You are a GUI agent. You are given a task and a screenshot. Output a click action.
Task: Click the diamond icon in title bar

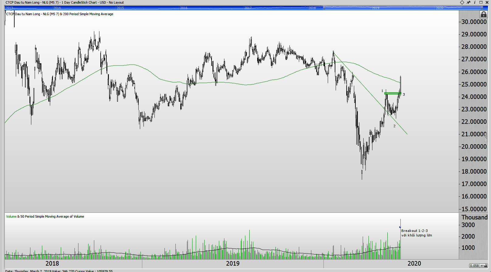[x=462, y=2]
